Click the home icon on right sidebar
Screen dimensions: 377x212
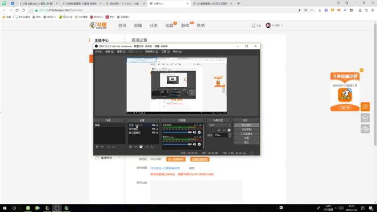tap(365, 118)
